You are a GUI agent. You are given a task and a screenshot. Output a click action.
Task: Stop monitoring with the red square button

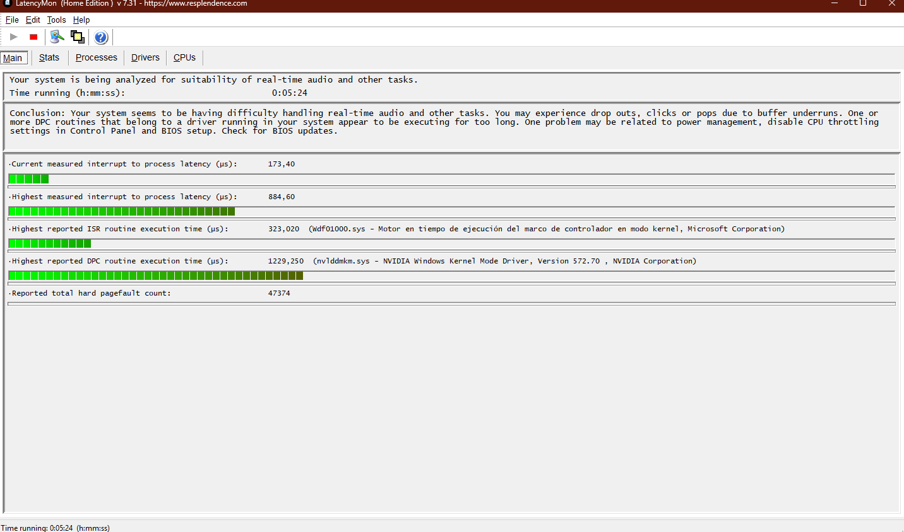coord(33,37)
